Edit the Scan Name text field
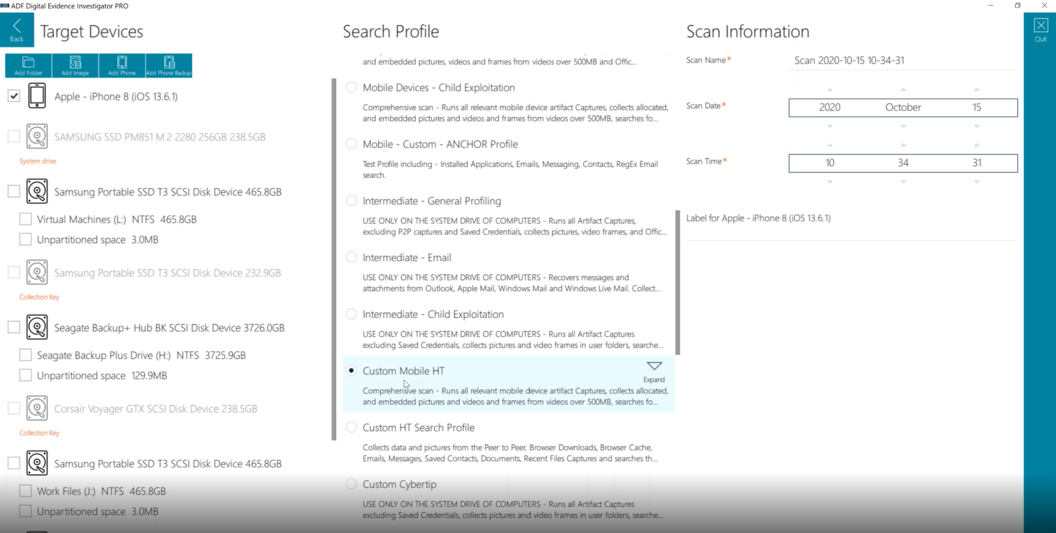1056x533 pixels. pyautogui.click(x=903, y=61)
